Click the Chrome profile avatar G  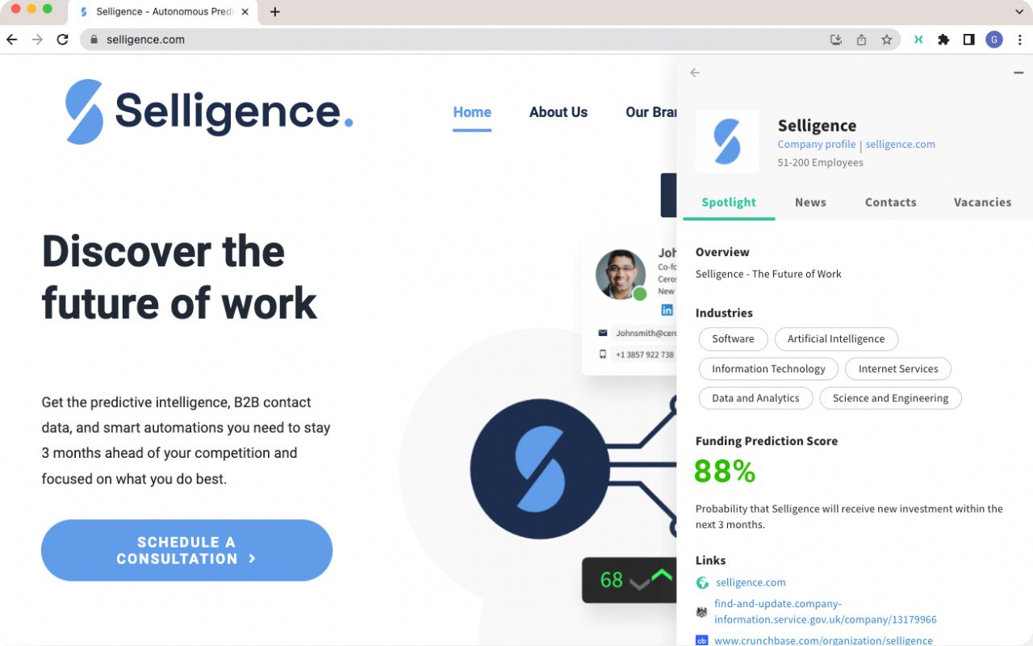[993, 39]
